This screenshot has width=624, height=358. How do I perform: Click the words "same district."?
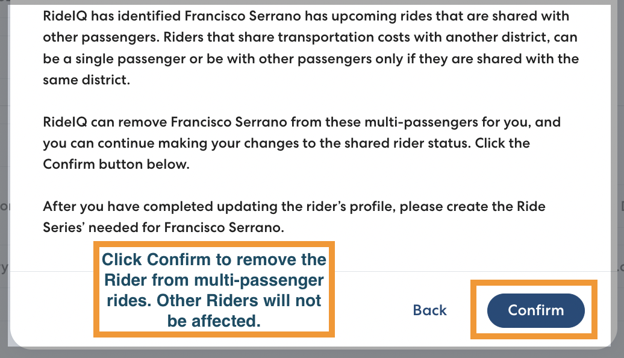(x=86, y=80)
